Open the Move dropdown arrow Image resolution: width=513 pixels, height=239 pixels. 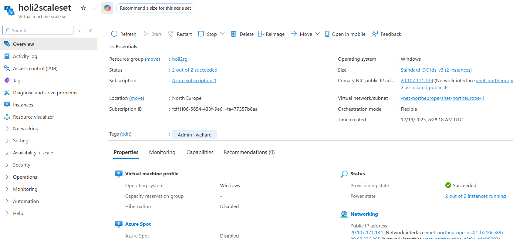pyautogui.click(x=317, y=34)
